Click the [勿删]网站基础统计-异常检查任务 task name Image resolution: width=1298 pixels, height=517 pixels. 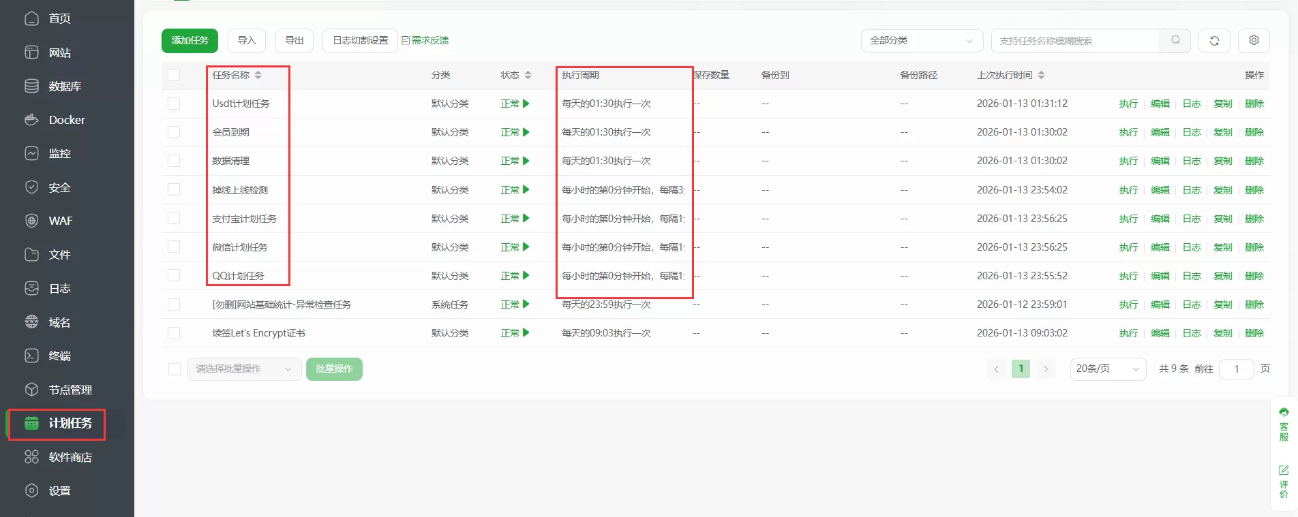(x=282, y=304)
